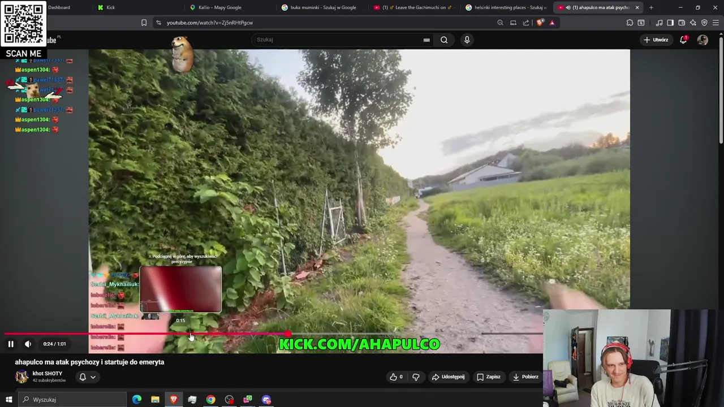Dislike the video with thumbs down
The width and height of the screenshot is (724, 407).
tap(416, 377)
